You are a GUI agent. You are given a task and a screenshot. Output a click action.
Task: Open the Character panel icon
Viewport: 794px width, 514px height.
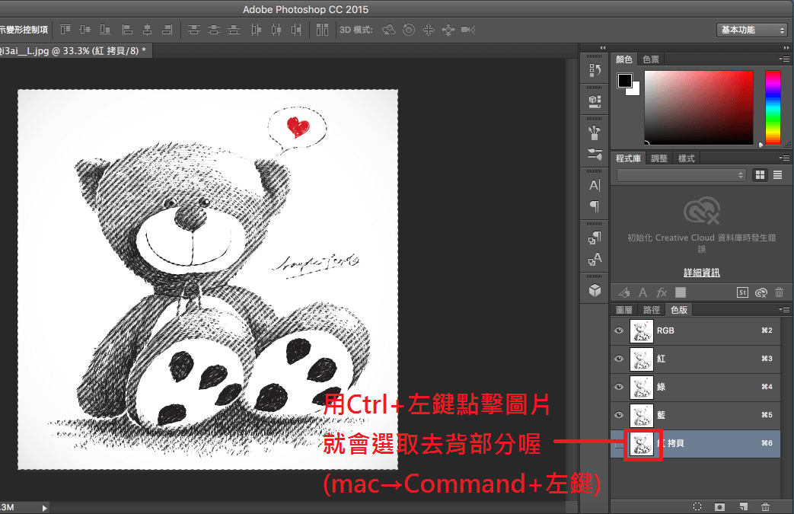[595, 185]
